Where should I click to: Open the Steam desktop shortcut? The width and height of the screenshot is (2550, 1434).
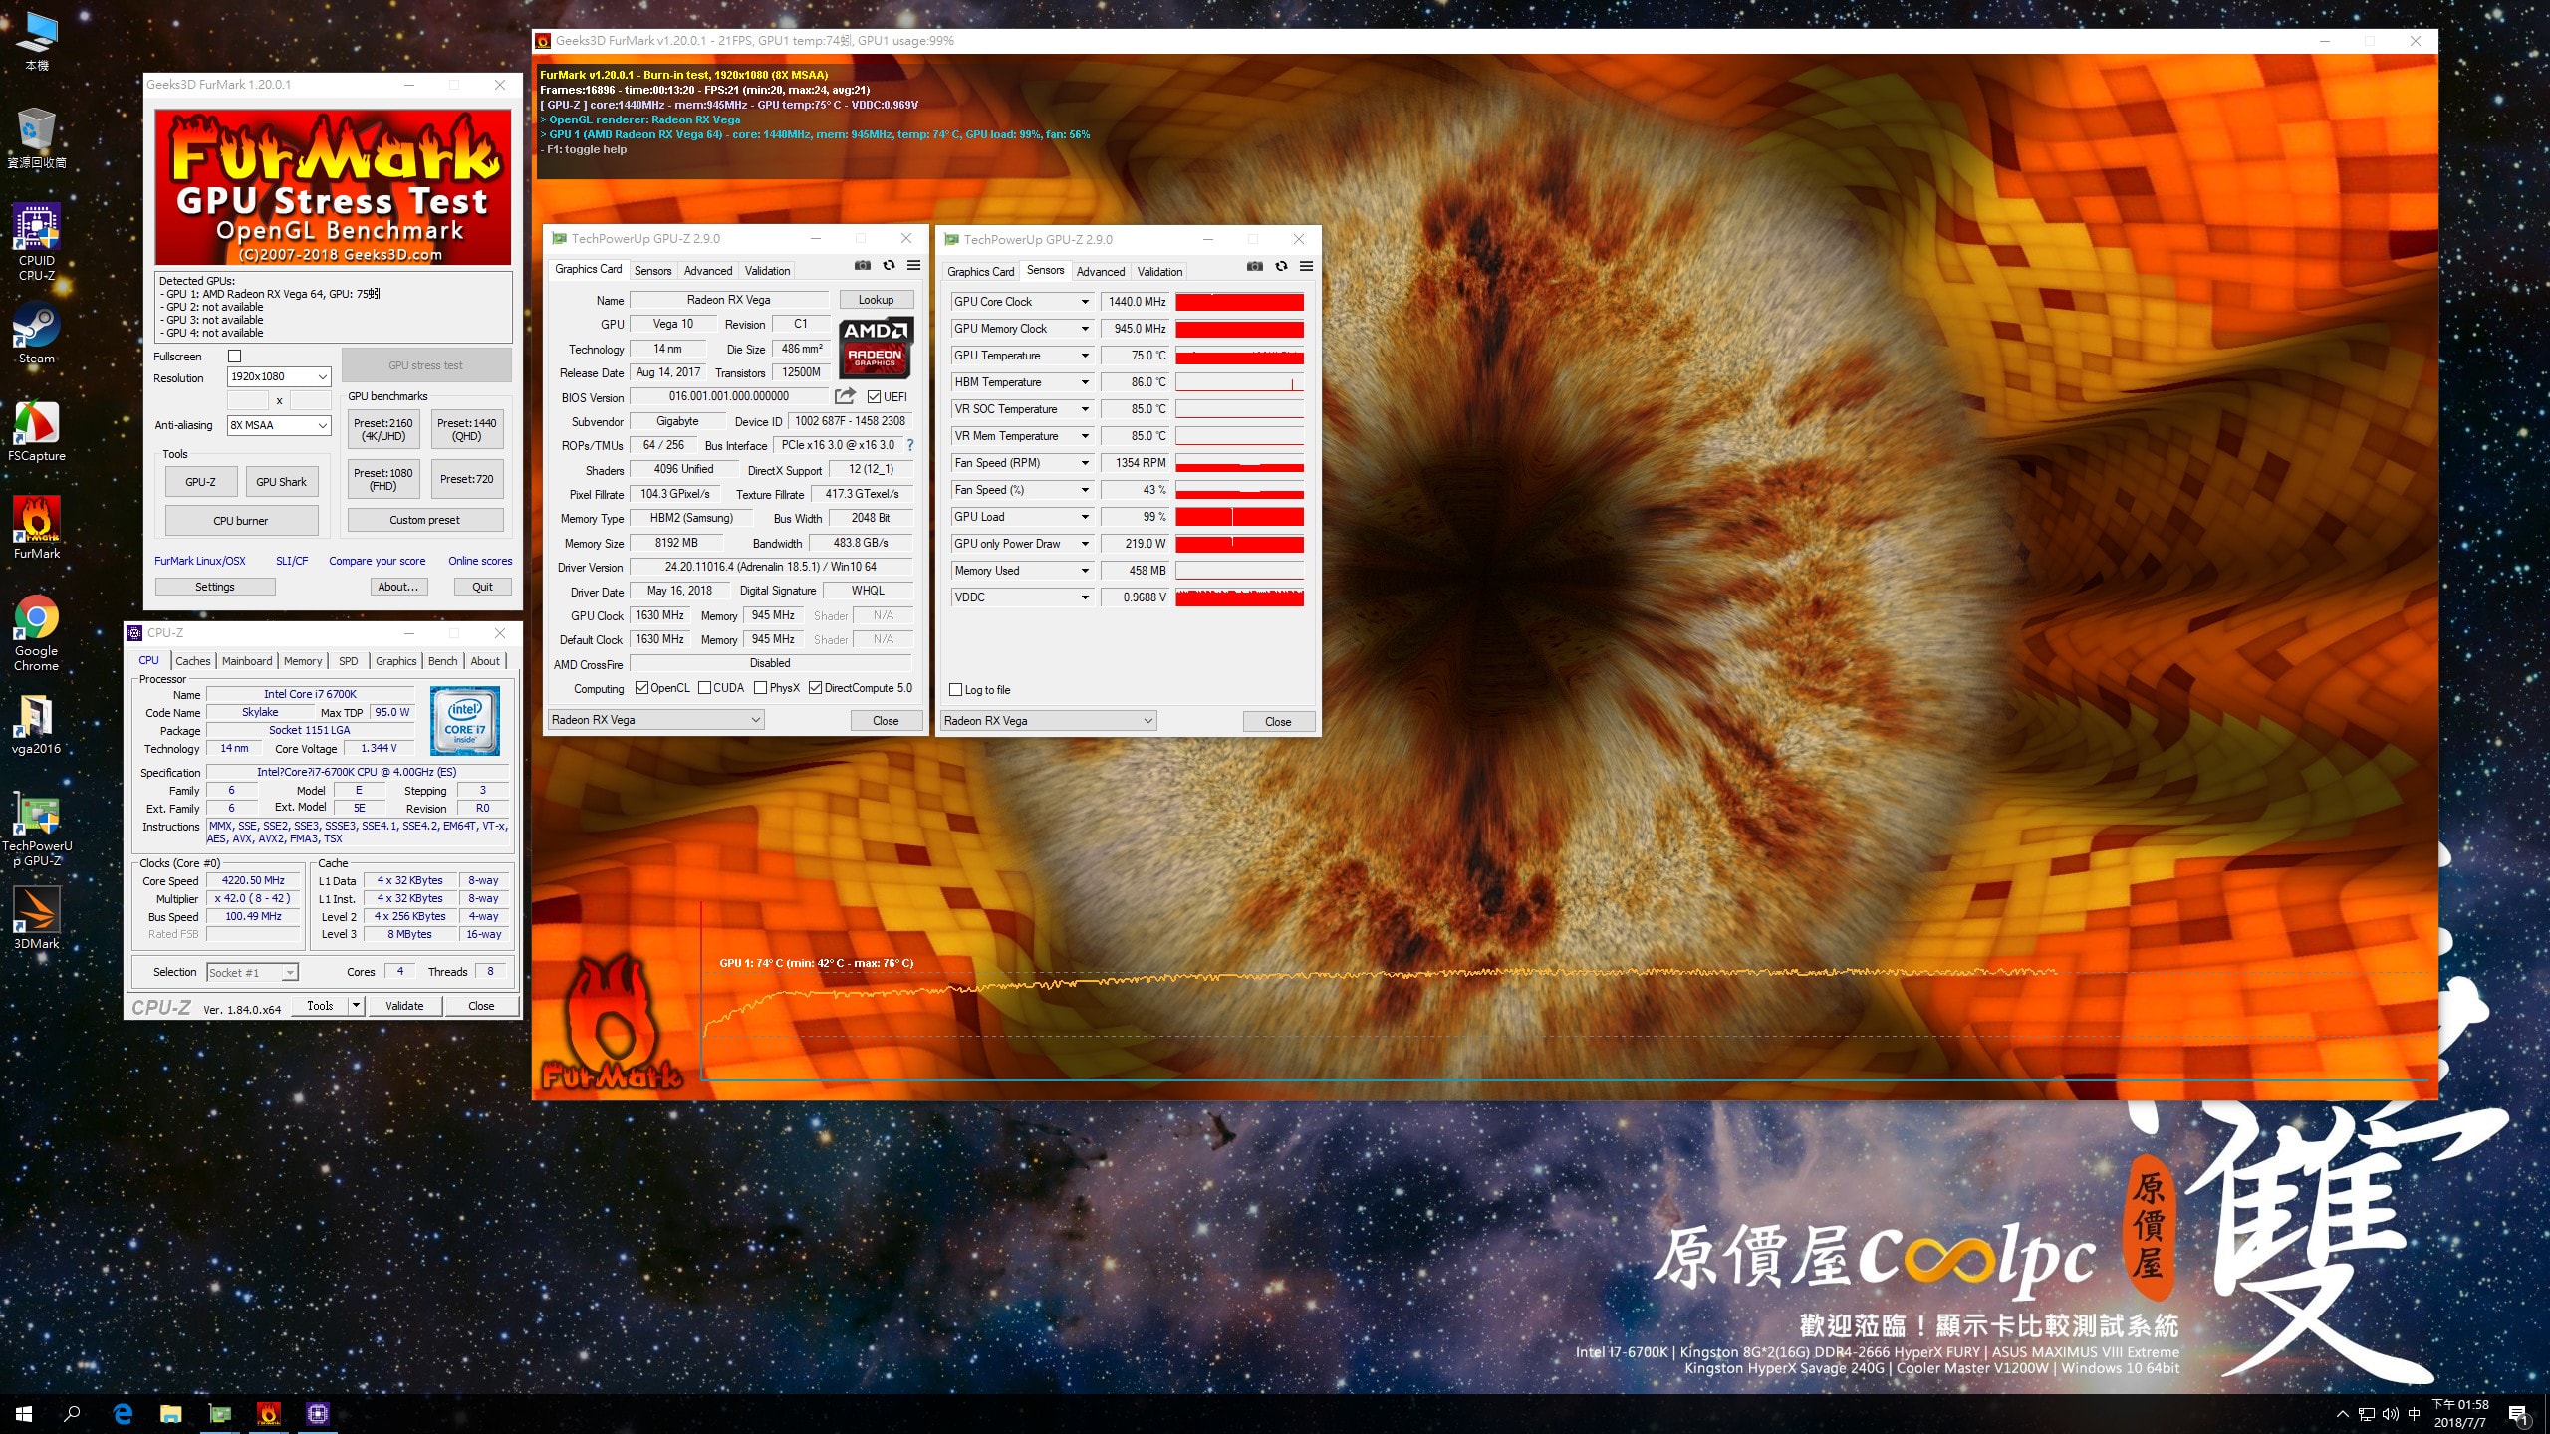(x=37, y=334)
